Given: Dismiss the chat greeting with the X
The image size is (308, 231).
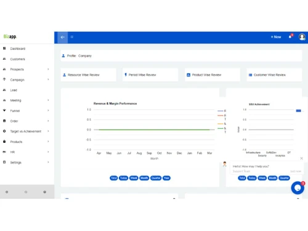Looking at the screenshot, I should 301,158.
